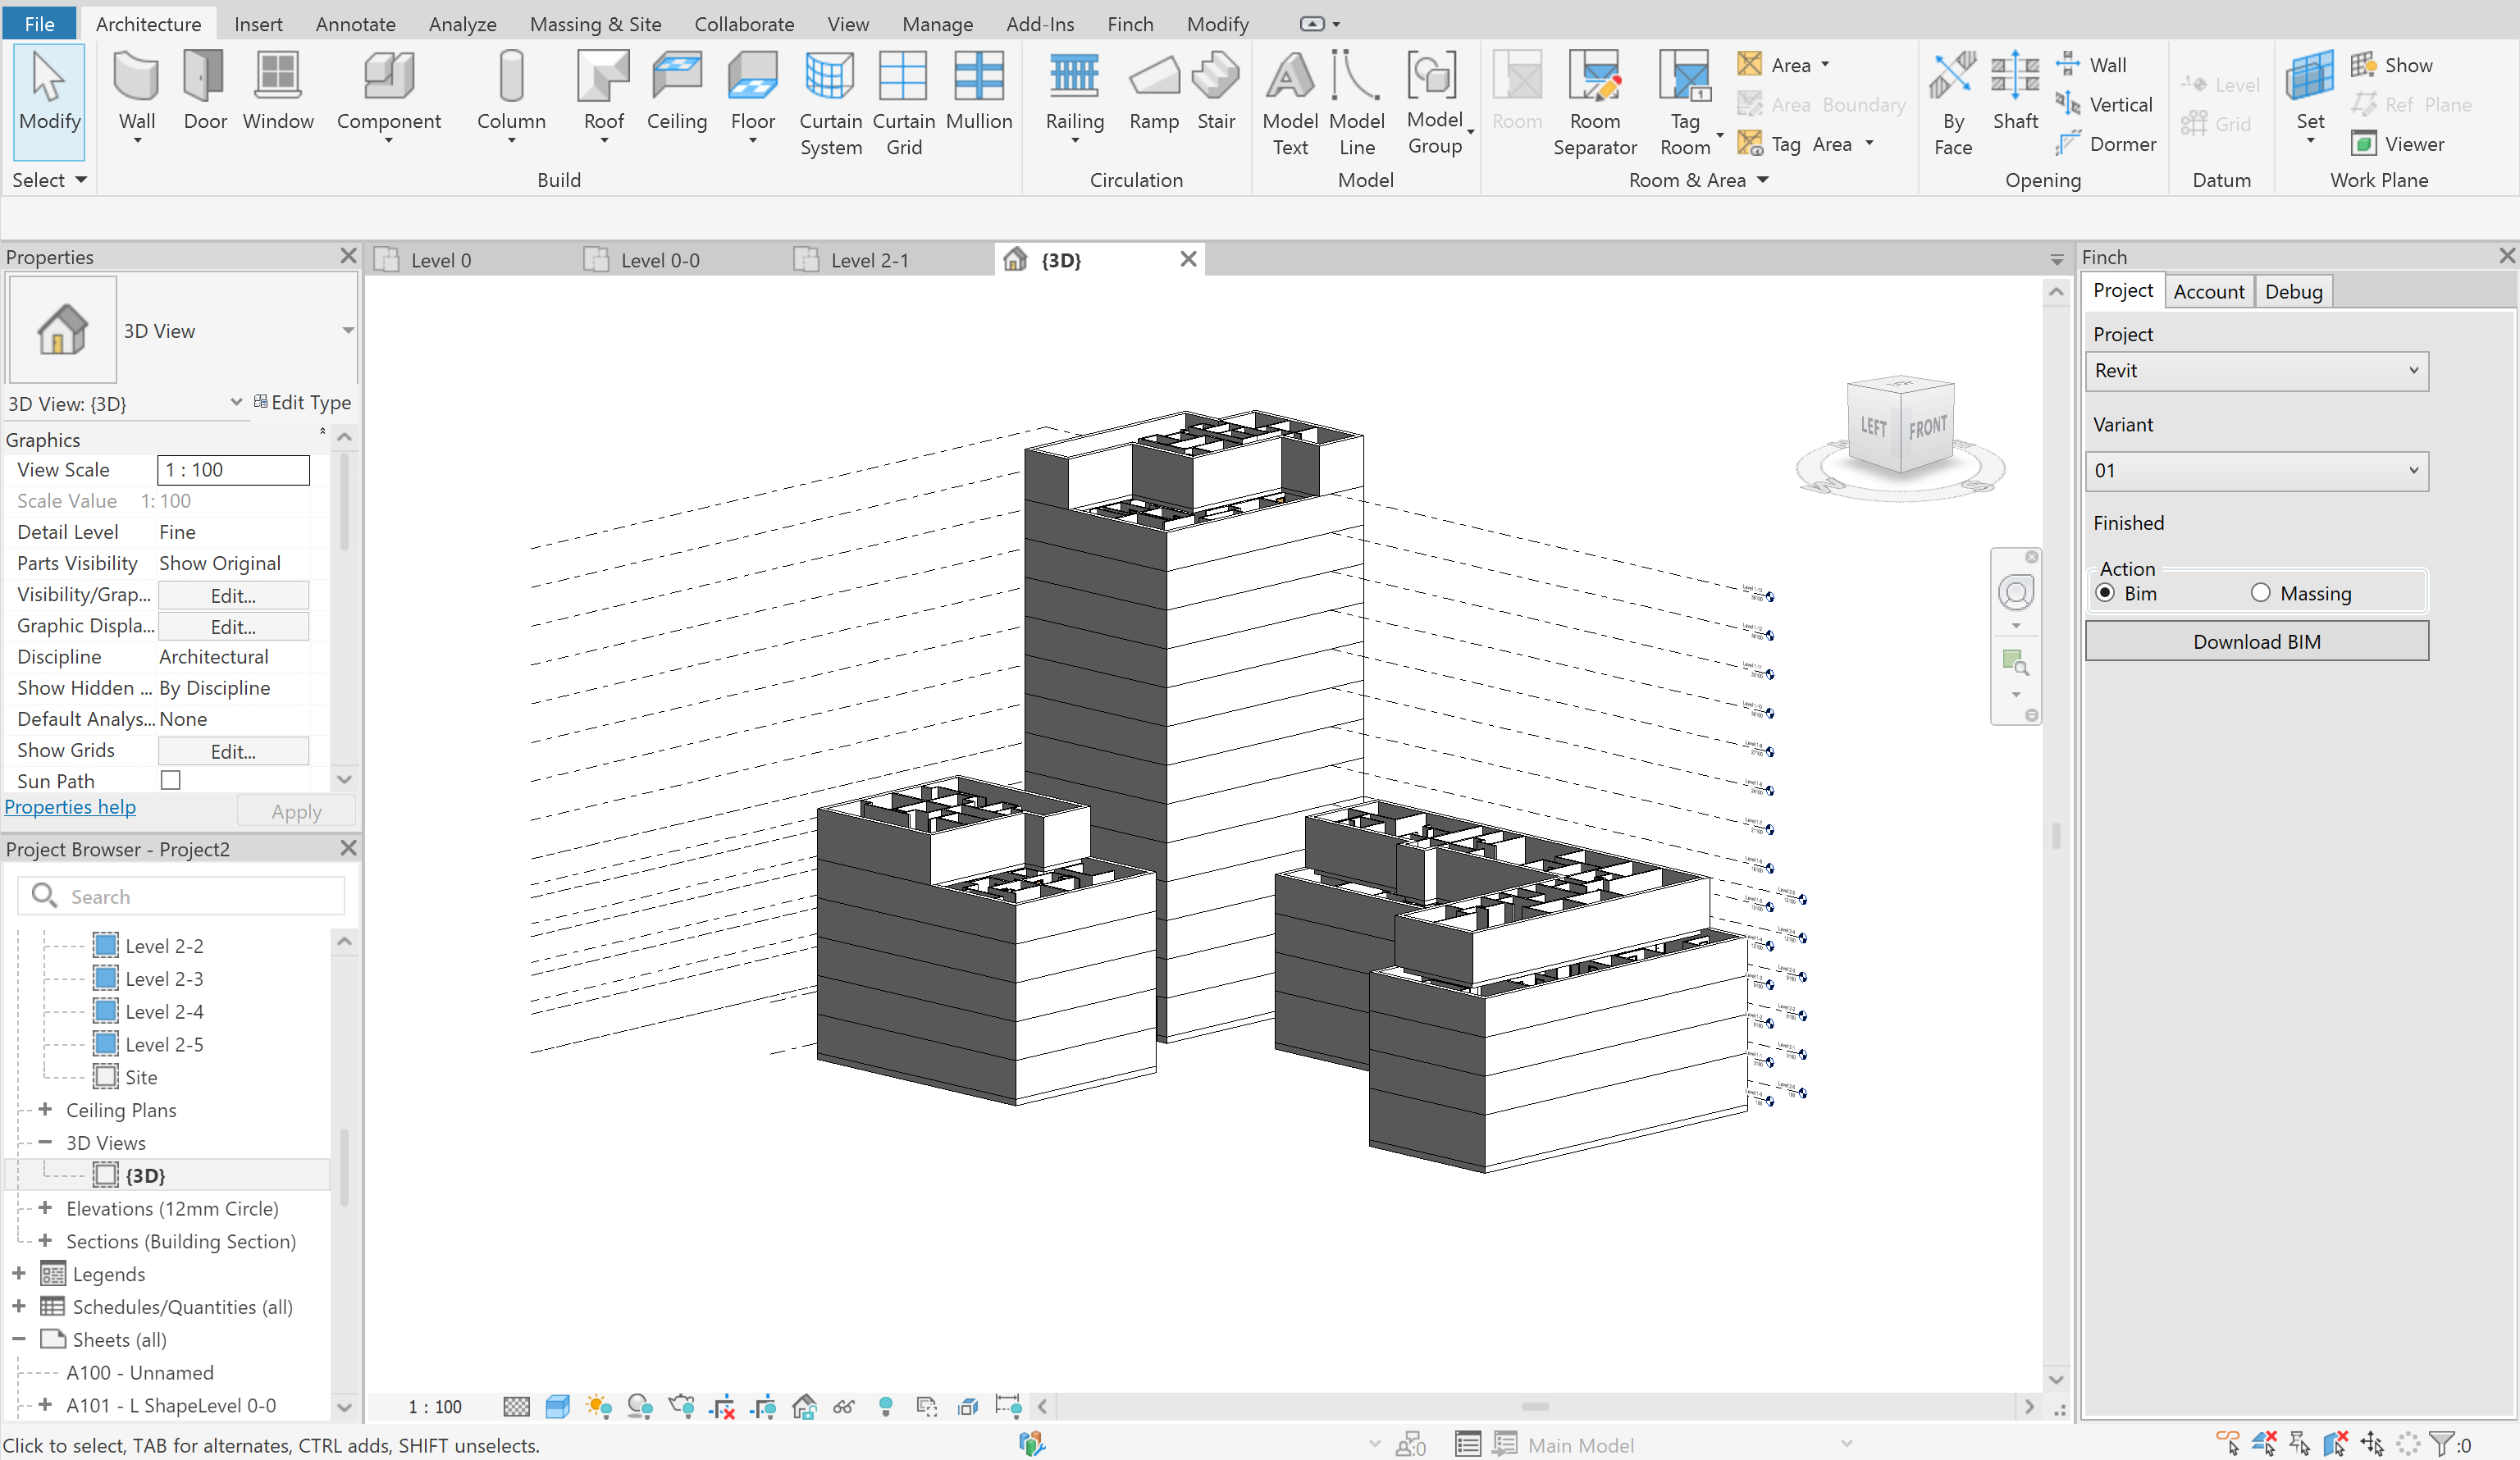The width and height of the screenshot is (2520, 1460).
Task: Select the Massing radio button
Action: (x=2260, y=593)
